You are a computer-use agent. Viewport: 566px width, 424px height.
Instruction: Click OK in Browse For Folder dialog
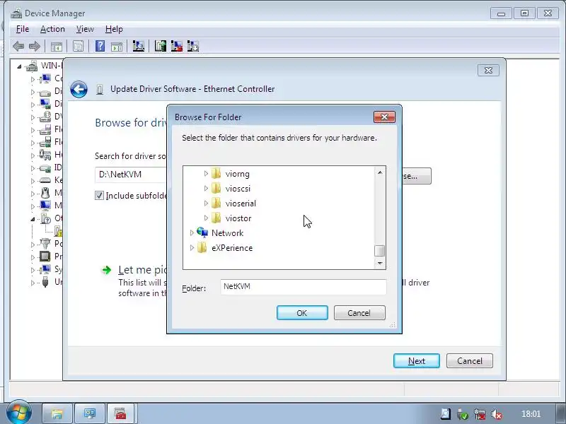click(x=302, y=312)
